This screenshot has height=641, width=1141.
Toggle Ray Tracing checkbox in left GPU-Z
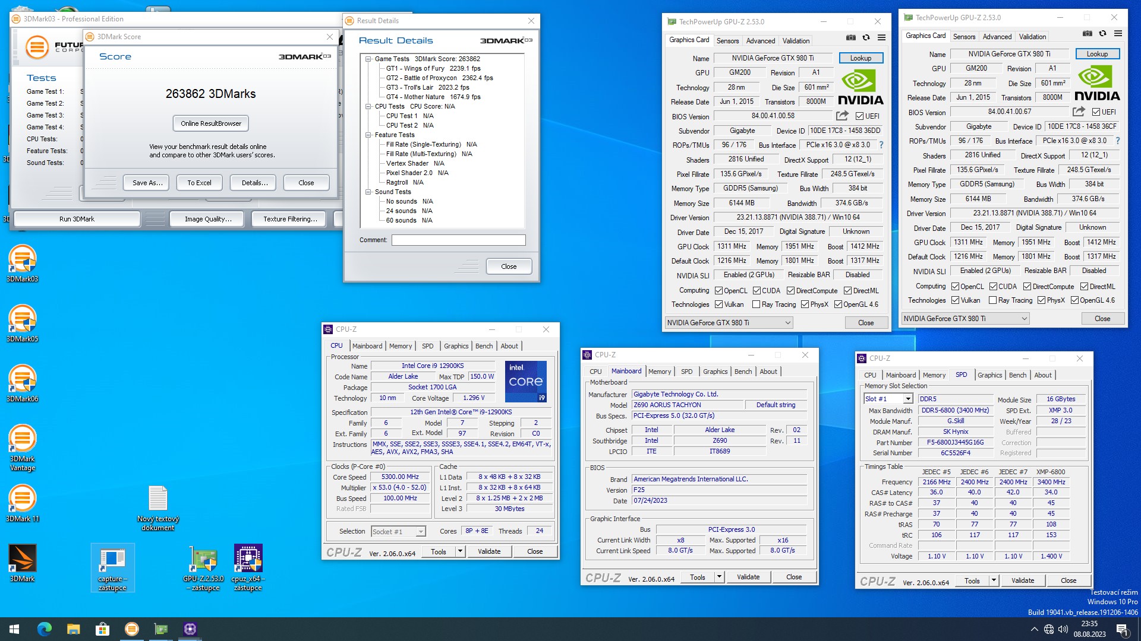757,304
